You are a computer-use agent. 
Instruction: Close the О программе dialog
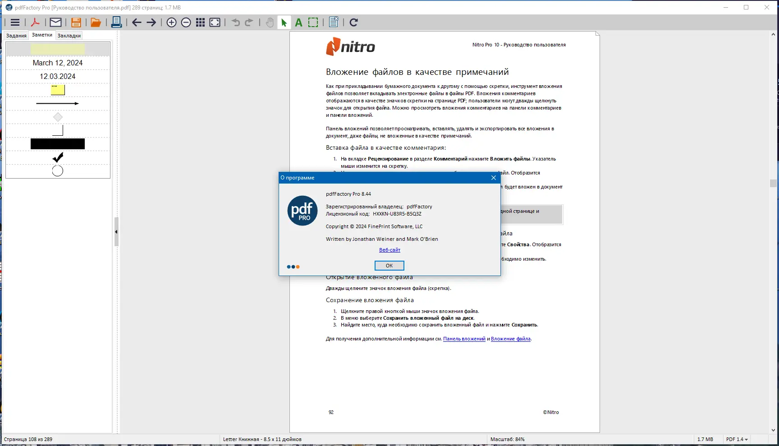tap(494, 178)
